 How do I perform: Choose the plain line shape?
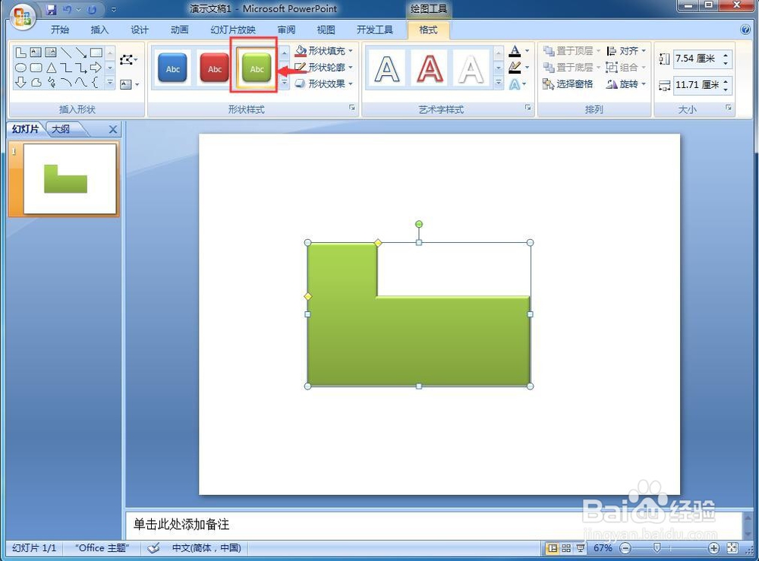click(66, 52)
